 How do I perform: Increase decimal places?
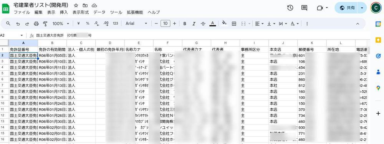(106, 23)
